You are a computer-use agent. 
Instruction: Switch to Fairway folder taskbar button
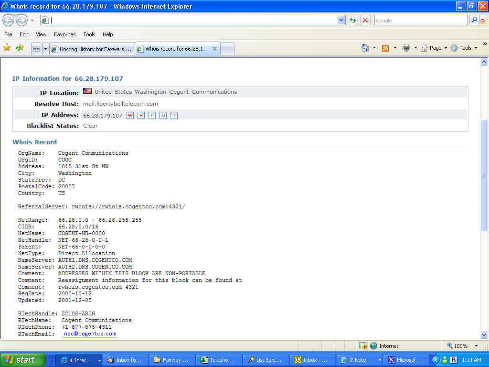[x=172, y=360]
